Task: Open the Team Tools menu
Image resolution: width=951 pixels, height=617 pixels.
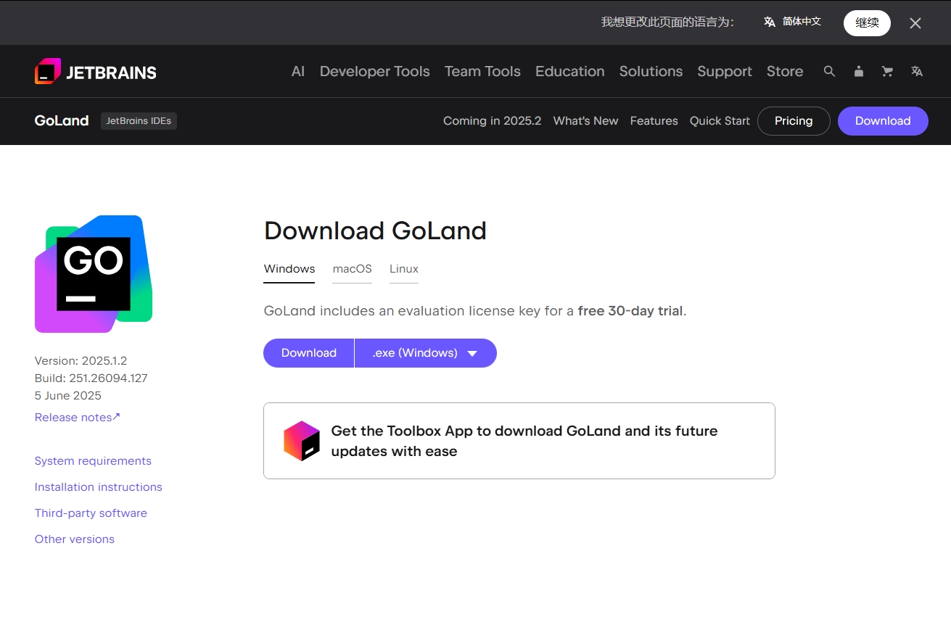Action: [x=482, y=71]
